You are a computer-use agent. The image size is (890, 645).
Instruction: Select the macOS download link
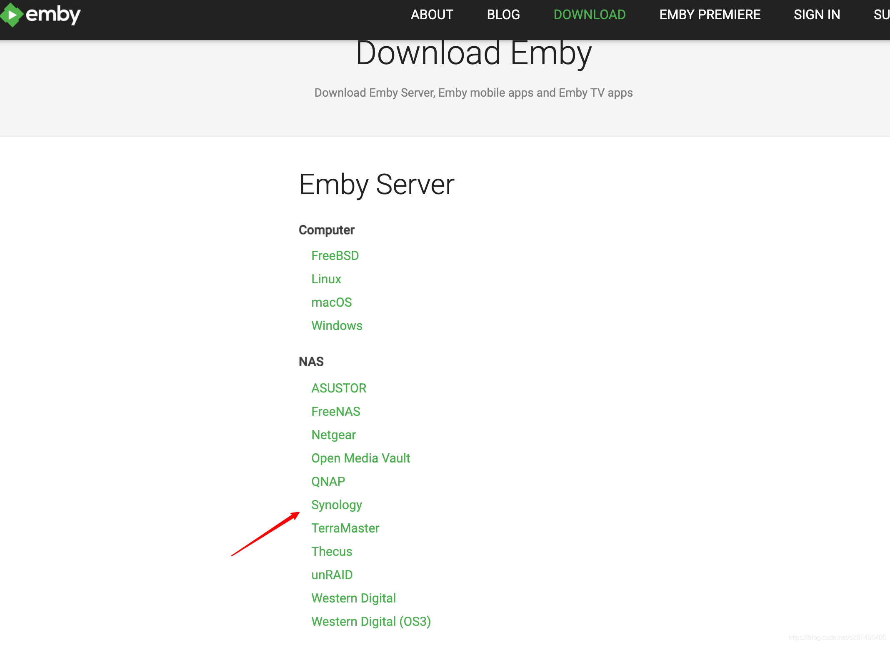[332, 302]
